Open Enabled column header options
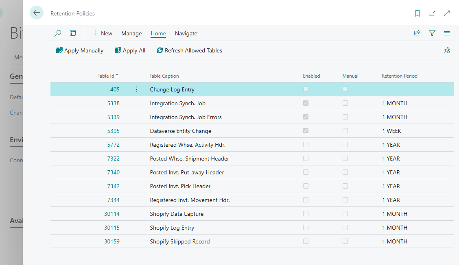 311,76
